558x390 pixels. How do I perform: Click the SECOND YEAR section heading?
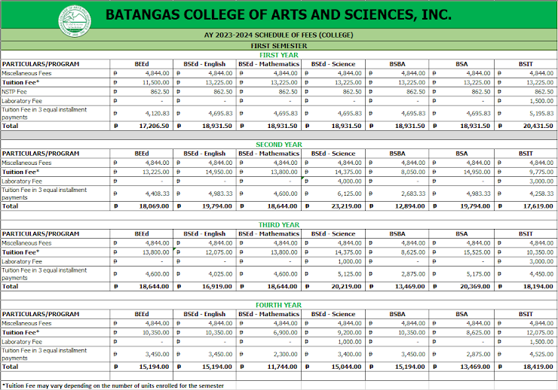point(279,145)
